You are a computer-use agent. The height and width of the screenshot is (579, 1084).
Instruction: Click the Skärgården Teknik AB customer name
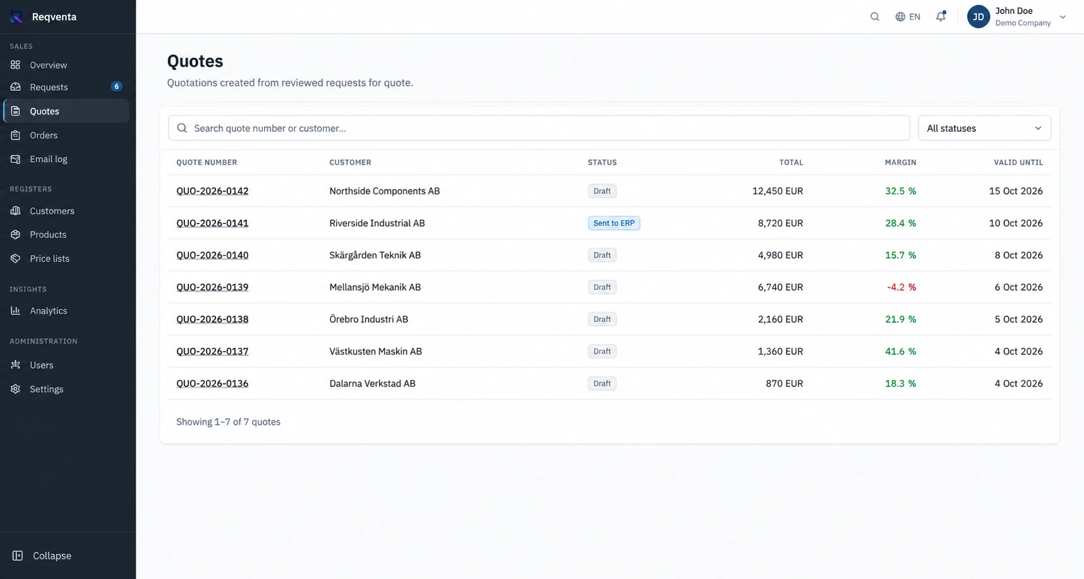point(375,255)
